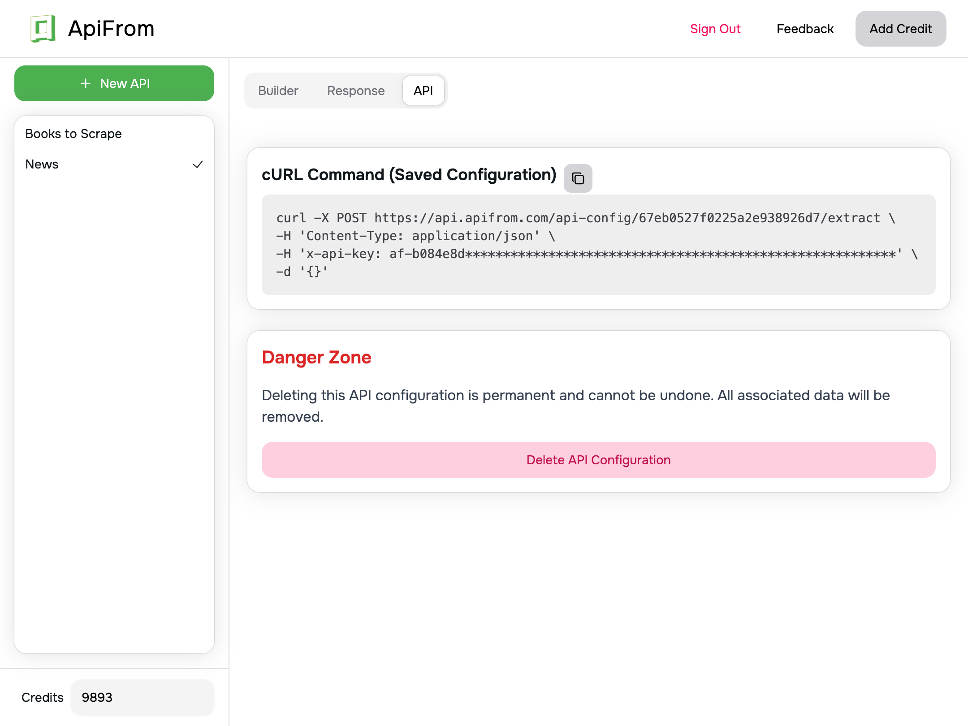Create a new API with the green button

114,83
